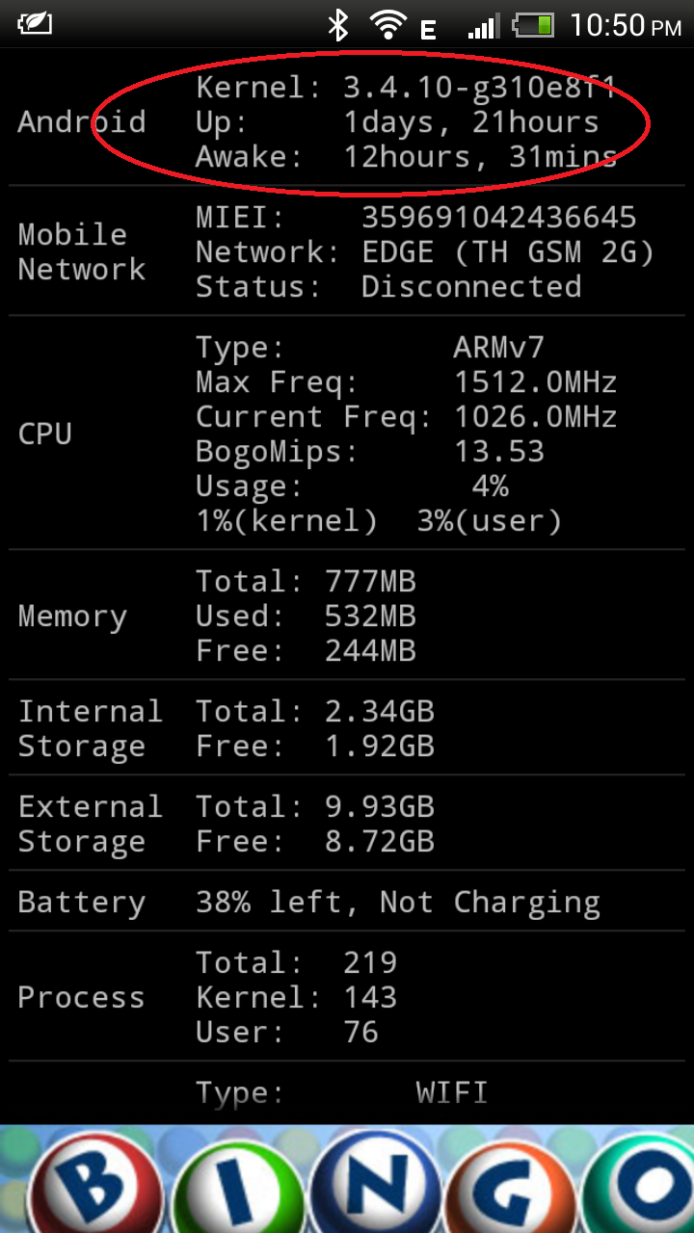Tap the CPU section label
The height and width of the screenshot is (1233, 694).
pyautogui.click(x=44, y=433)
